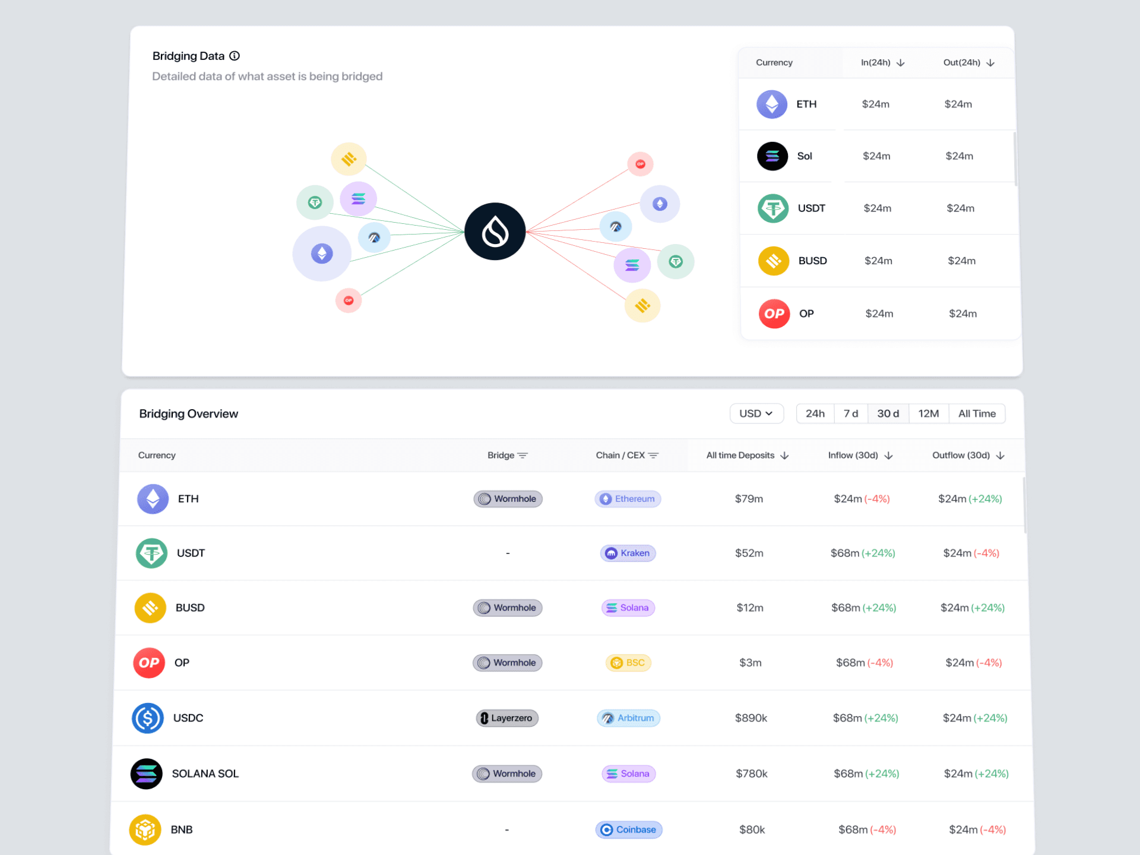1140x855 pixels.
Task: Click the central Sui node in graph
Action: click(495, 232)
